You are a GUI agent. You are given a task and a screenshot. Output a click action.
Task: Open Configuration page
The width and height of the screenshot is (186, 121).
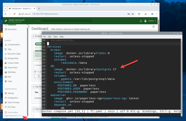11,98
